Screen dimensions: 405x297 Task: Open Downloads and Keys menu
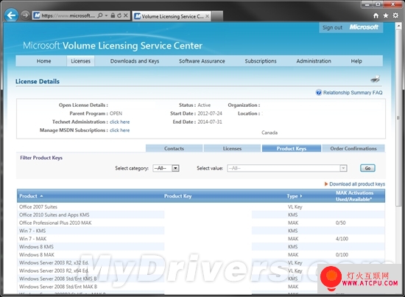click(135, 61)
